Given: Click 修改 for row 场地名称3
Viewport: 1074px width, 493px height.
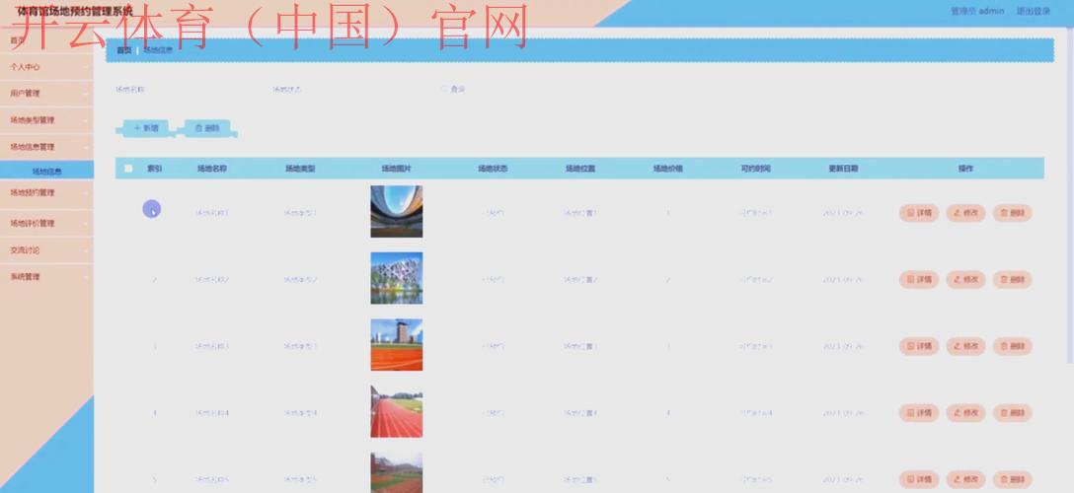Looking at the screenshot, I should (965, 346).
